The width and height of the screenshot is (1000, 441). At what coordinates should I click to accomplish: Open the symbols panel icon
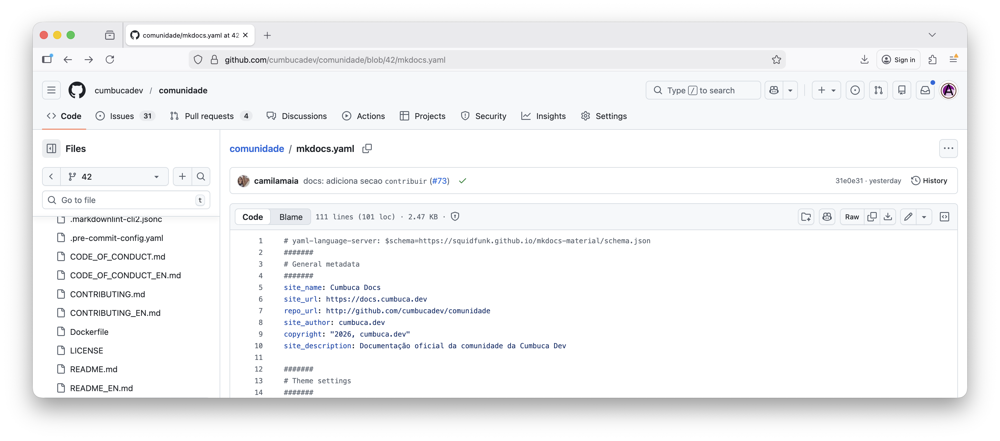point(944,217)
